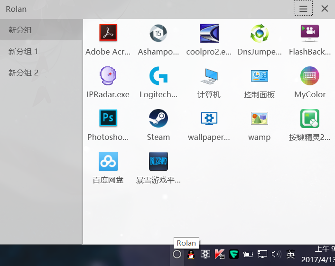Open FlashBack recorder icon

click(x=310, y=33)
